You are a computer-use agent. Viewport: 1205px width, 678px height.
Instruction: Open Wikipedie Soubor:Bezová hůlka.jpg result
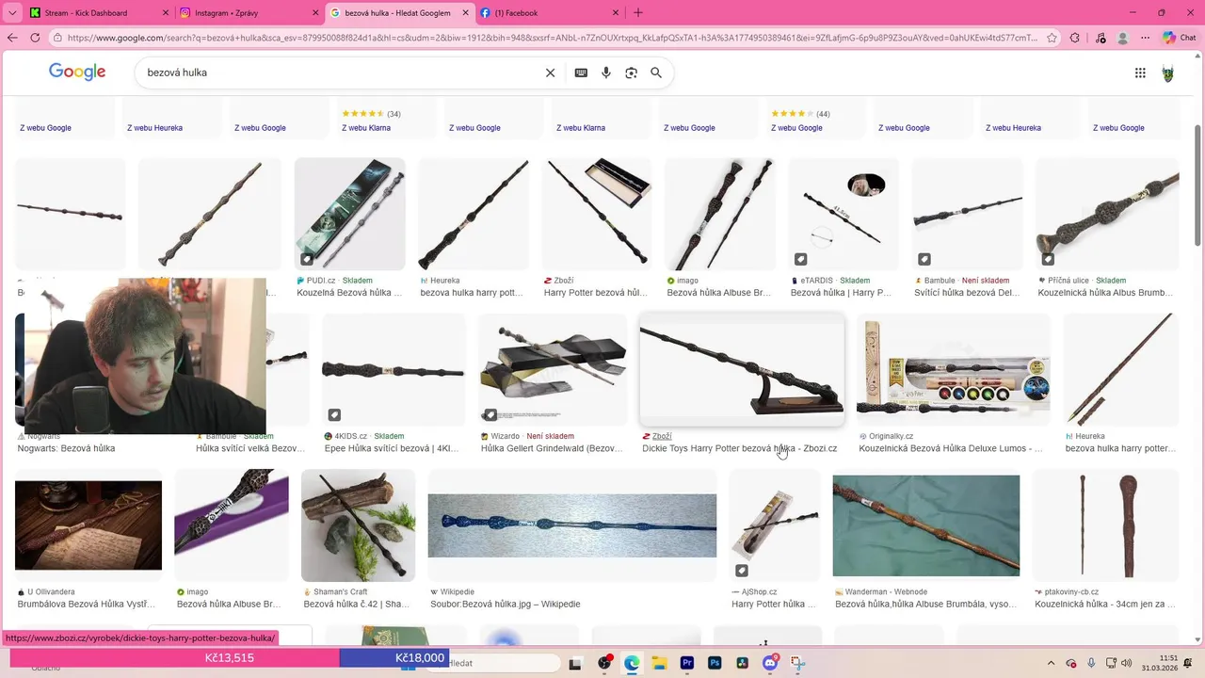[506, 605]
